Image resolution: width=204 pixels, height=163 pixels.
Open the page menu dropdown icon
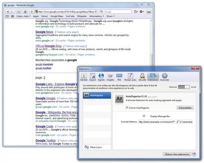coord(136,12)
